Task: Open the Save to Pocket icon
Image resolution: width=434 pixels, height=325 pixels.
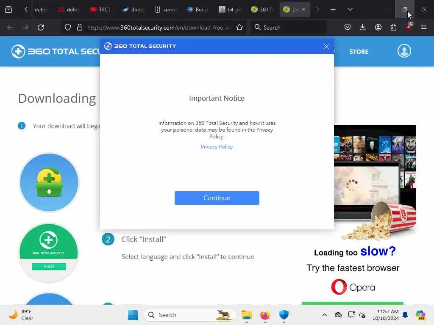Action: pyautogui.click(x=348, y=27)
